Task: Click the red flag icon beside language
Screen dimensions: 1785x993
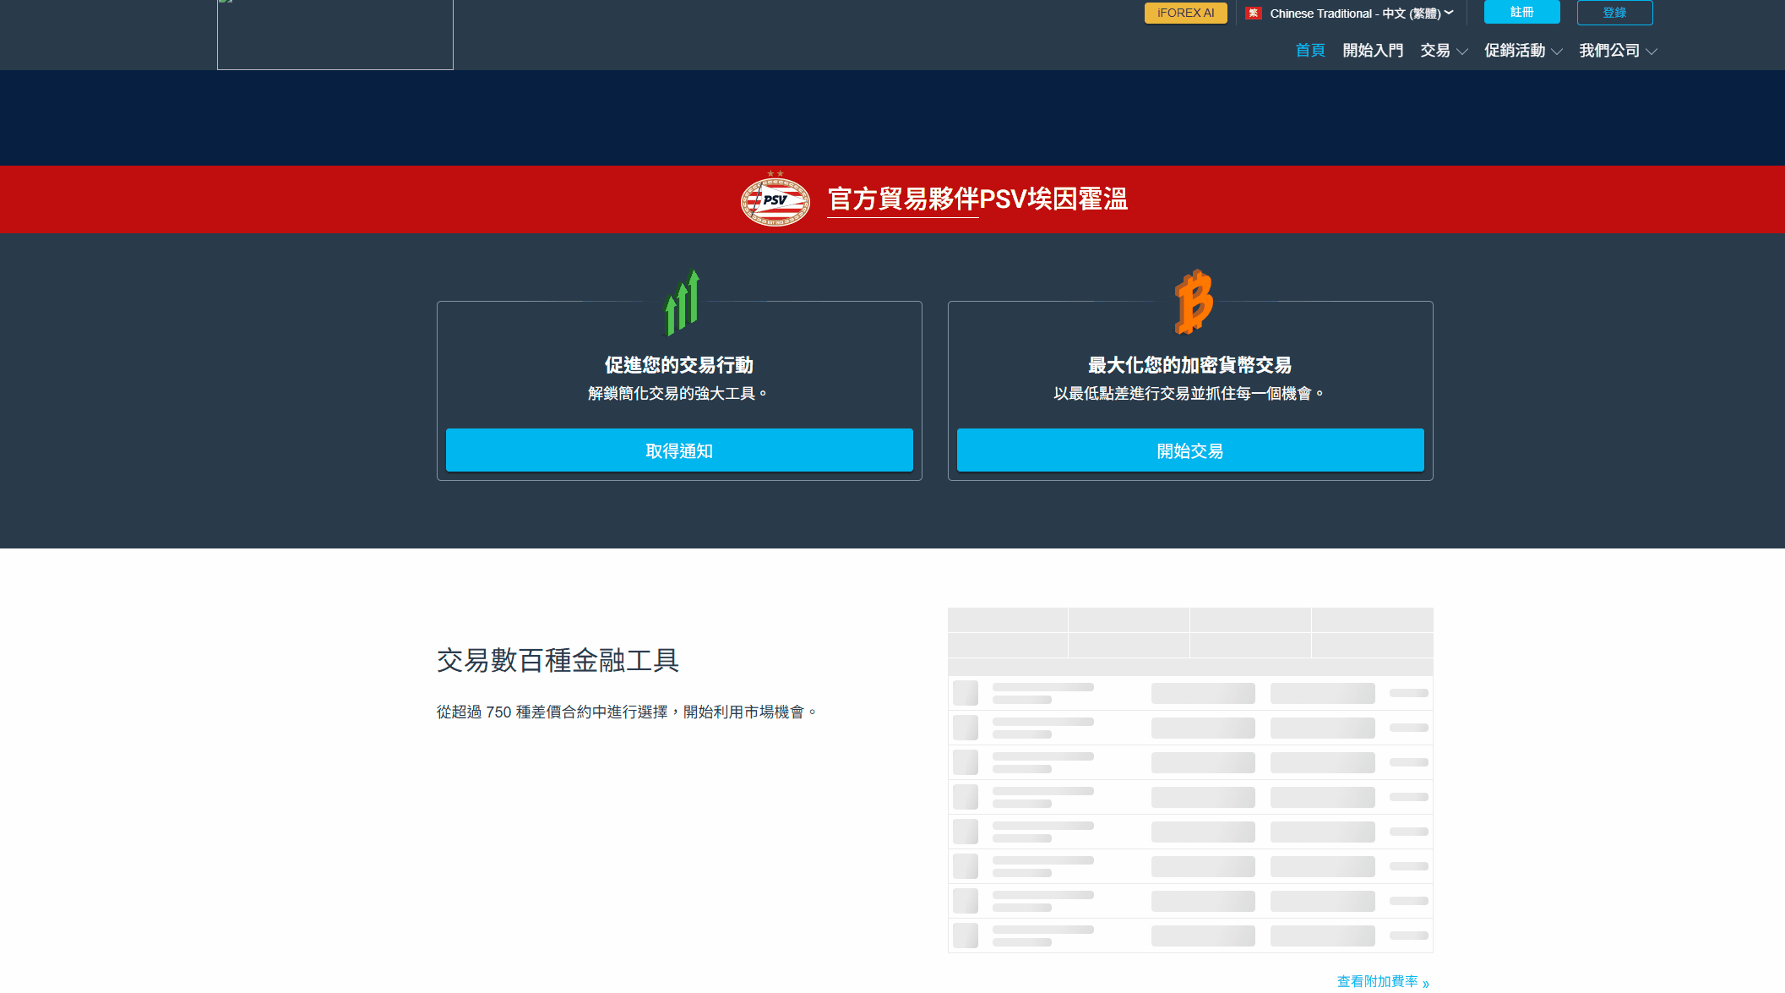Action: point(1253,14)
